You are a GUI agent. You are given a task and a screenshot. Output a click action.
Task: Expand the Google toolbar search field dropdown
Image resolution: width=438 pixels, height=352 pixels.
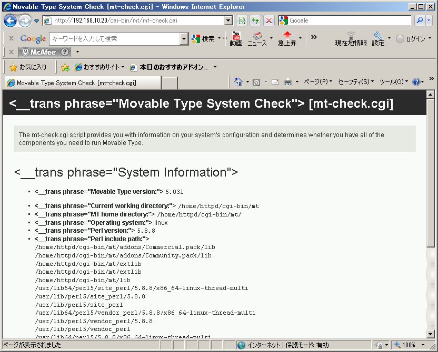(184, 39)
